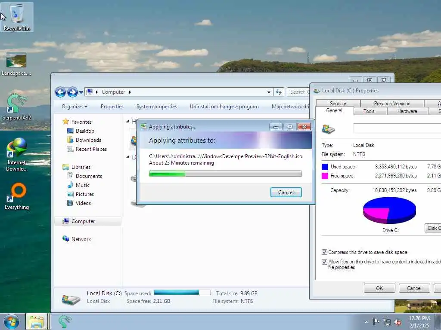Image resolution: width=441 pixels, height=330 pixels.
Task: Launch the Everything search shortcut
Action: [17, 196]
